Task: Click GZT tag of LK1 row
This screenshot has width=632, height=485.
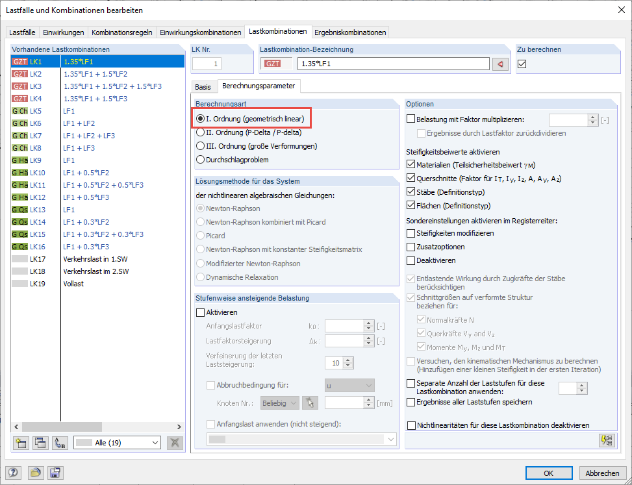Action: [x=19, y=62]
